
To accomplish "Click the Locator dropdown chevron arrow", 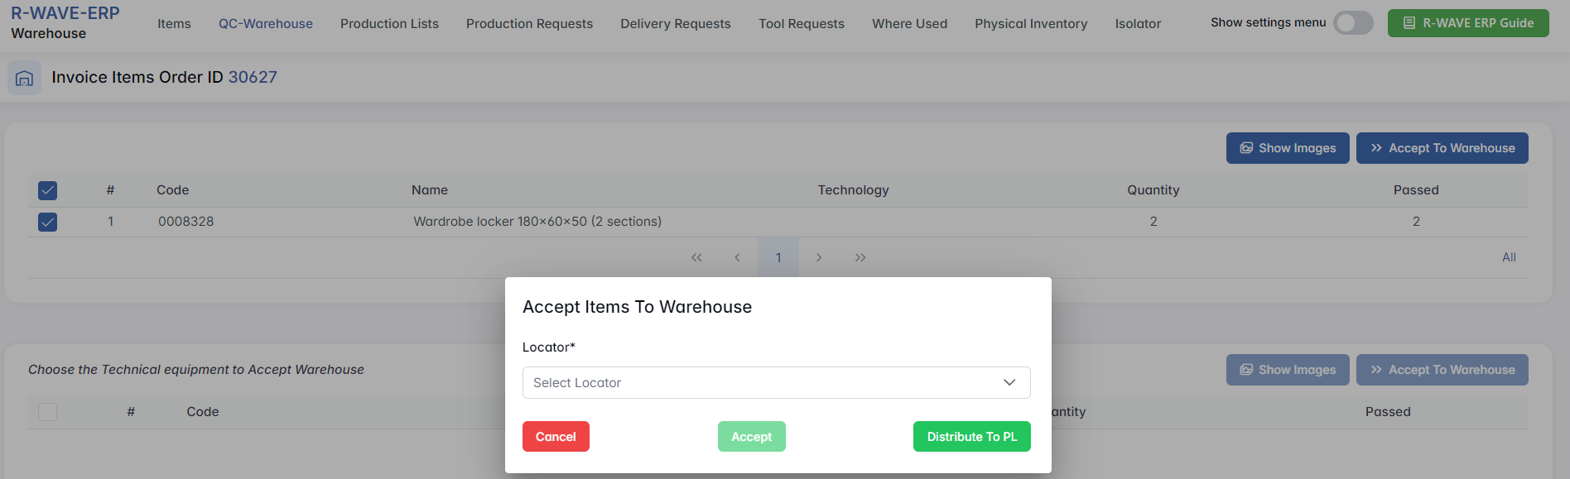I will pos(1009,382).
